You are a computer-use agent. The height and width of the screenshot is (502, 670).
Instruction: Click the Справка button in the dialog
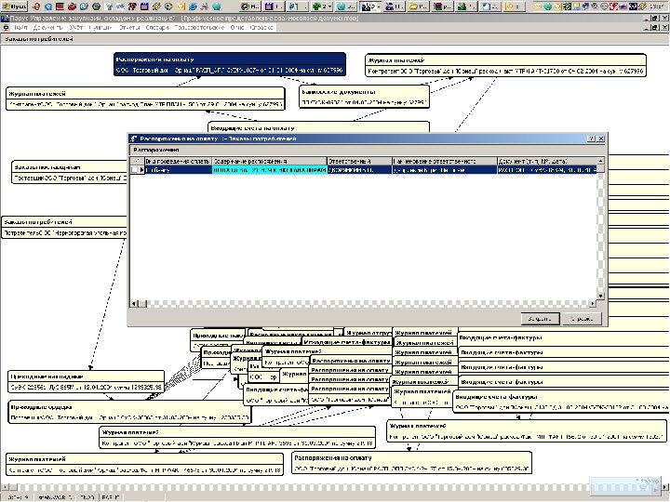click(582, 319)
